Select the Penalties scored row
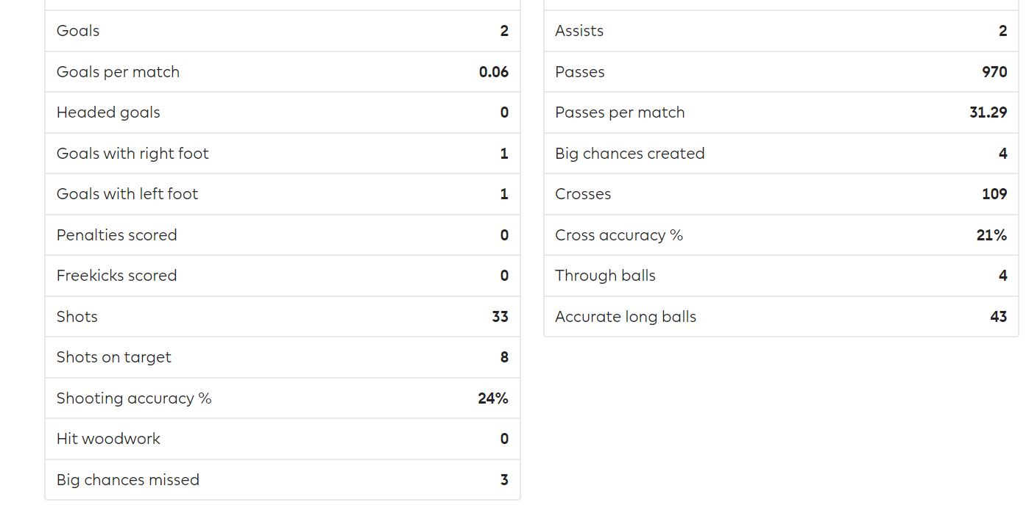The image size is (1026, 505). click(283, 235)
